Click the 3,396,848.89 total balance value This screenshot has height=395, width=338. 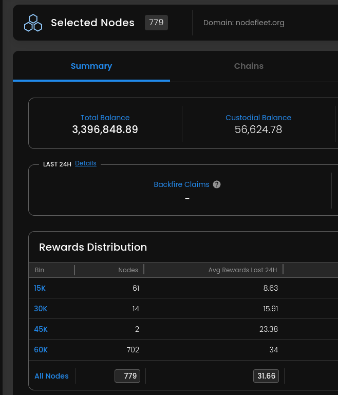coord(105,129)
